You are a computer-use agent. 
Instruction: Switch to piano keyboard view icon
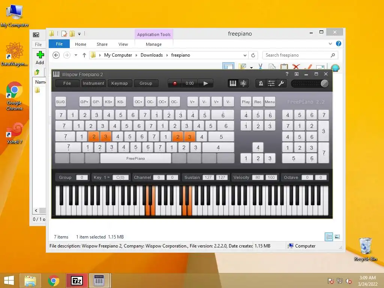[232, 84]
